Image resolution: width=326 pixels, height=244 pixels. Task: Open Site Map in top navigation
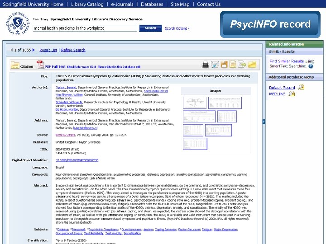[x=180, y=4]
